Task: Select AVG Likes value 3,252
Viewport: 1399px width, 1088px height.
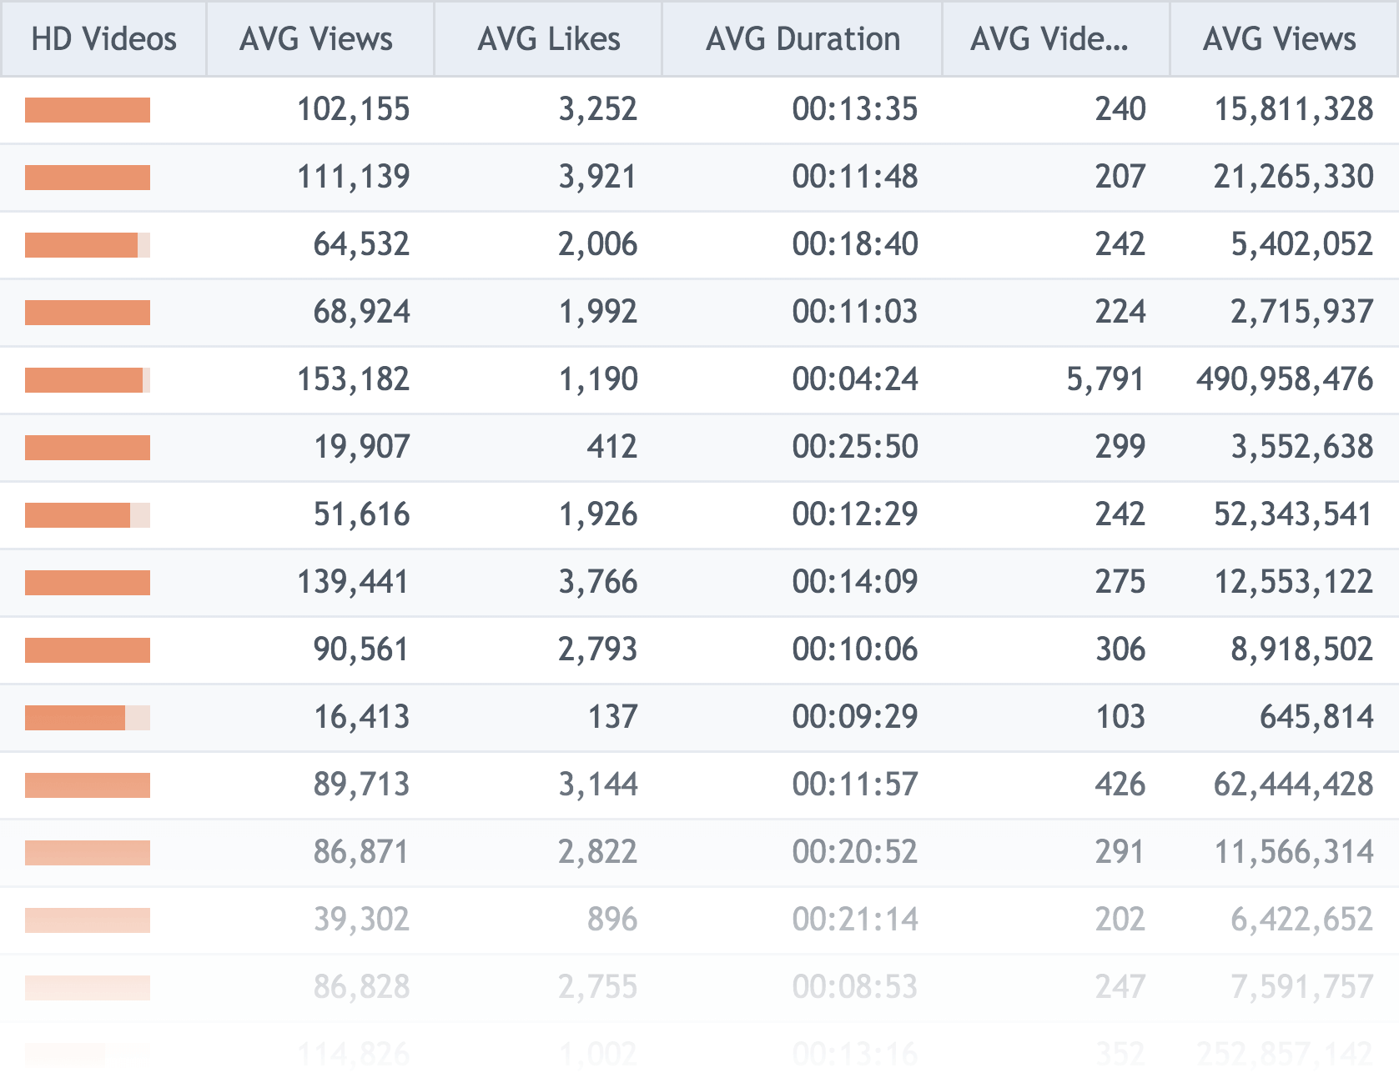Action: tap(598, 109)
